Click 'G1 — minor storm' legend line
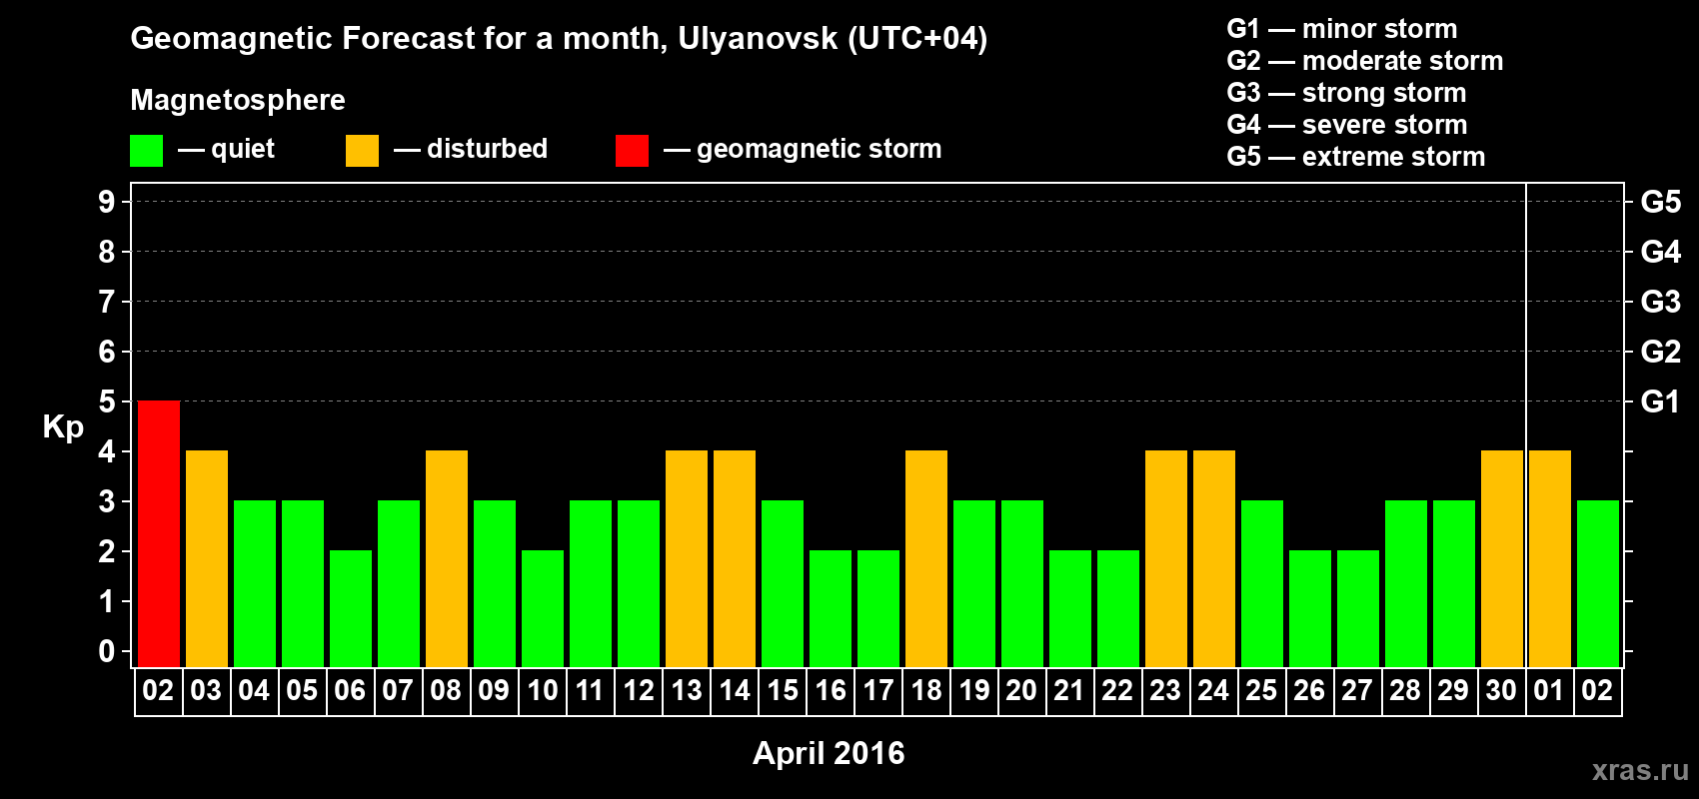This screenshot has height=799, width=1699. coord(1342,29)
